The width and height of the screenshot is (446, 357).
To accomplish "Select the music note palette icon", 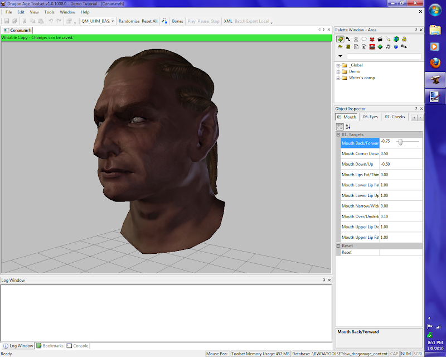I will click(x=388, y=47).
